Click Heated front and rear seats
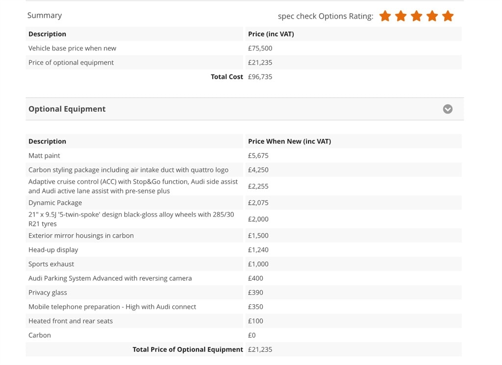Viewport: 502px width, 365px height. pyautogui.click(x=71, y=321)
